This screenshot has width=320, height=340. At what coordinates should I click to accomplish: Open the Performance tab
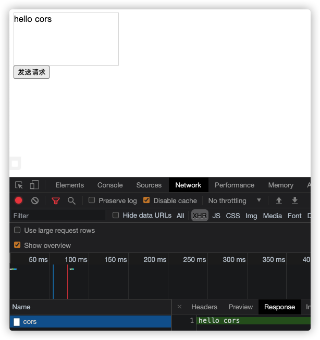[235, 185]
